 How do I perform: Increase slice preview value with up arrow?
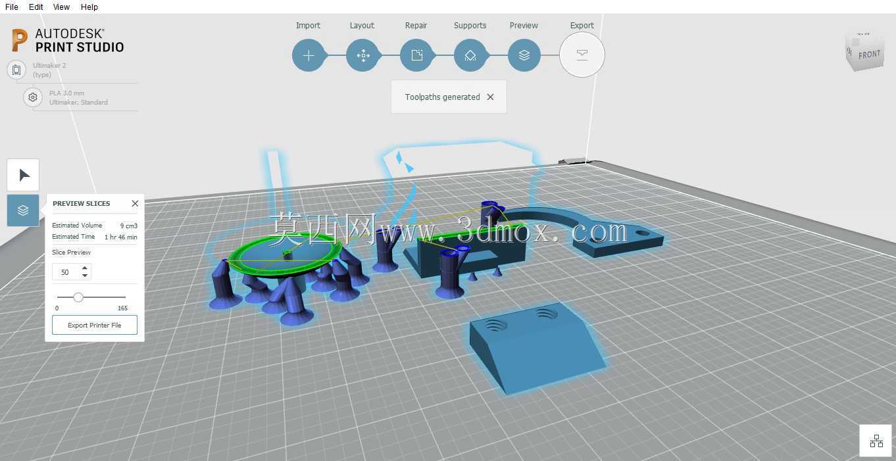point(85,268)
